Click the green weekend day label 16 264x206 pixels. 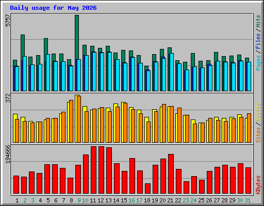[x=131, y=200]
